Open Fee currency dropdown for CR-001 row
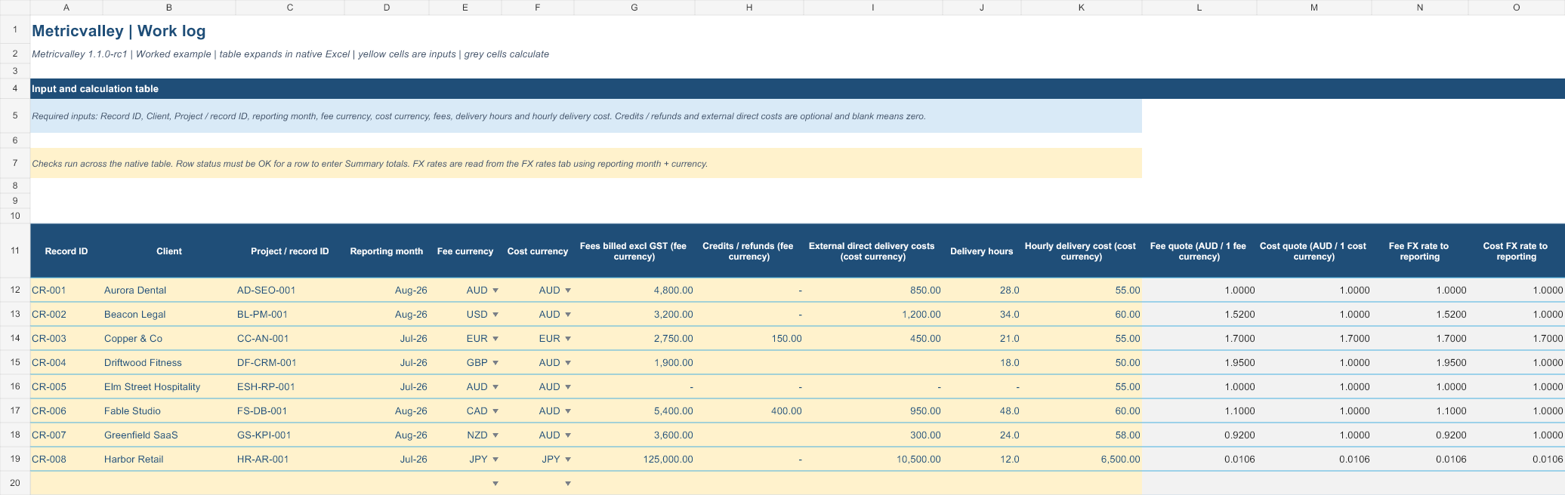Image resolution: width=1565 pixels, height=495 pixels. [495, 291]
